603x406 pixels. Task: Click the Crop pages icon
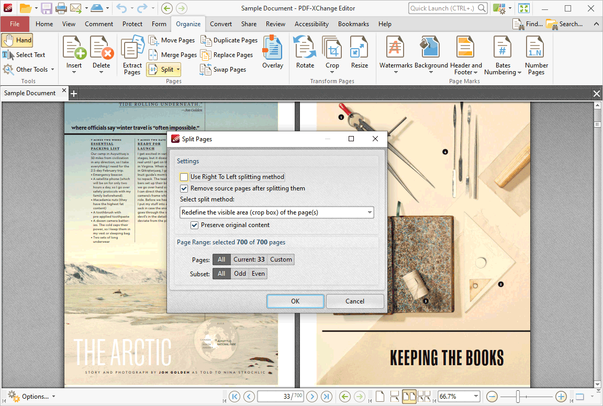[332, 47]
